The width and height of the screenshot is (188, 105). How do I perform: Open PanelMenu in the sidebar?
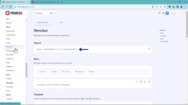point(10,55)
